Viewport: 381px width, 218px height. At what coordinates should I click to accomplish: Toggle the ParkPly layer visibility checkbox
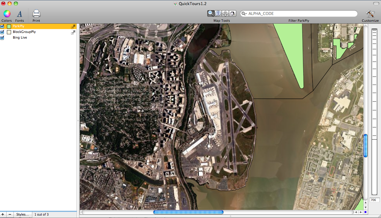[2, 26]
